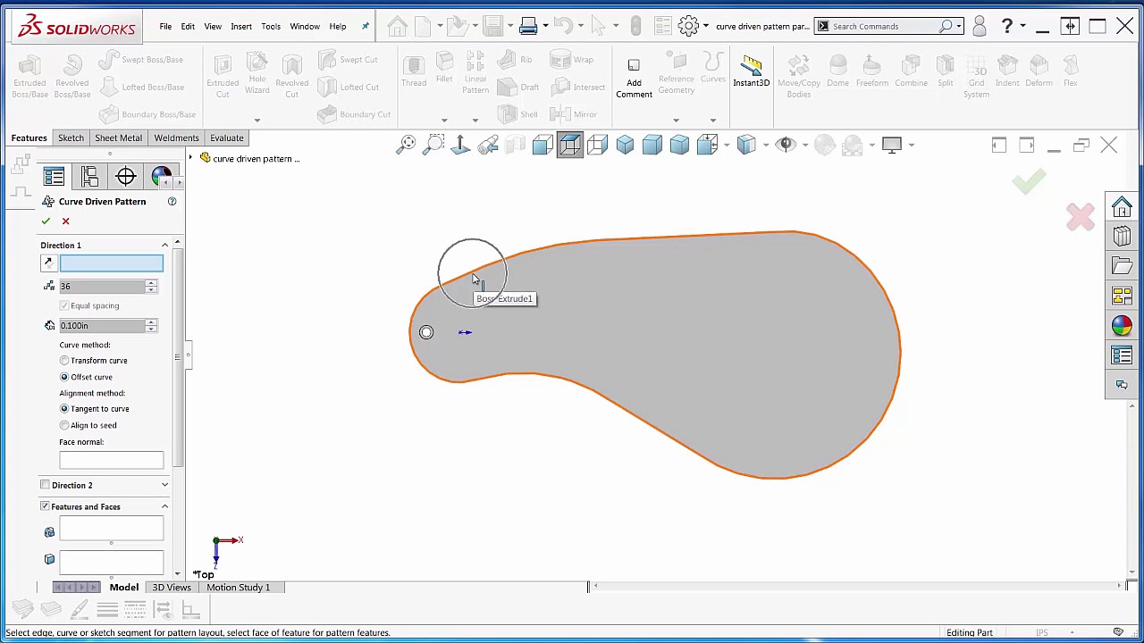This screenshot has width=1144, height=643.
Task: Expand the curve driven pattern tree node
Action: coord(190,158)
